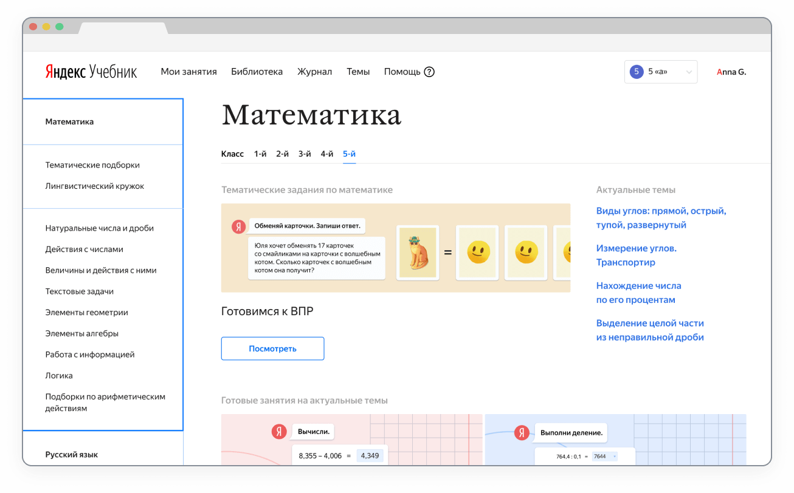
Task: Click the Я icon beside Вычисли
Action: 279,432
